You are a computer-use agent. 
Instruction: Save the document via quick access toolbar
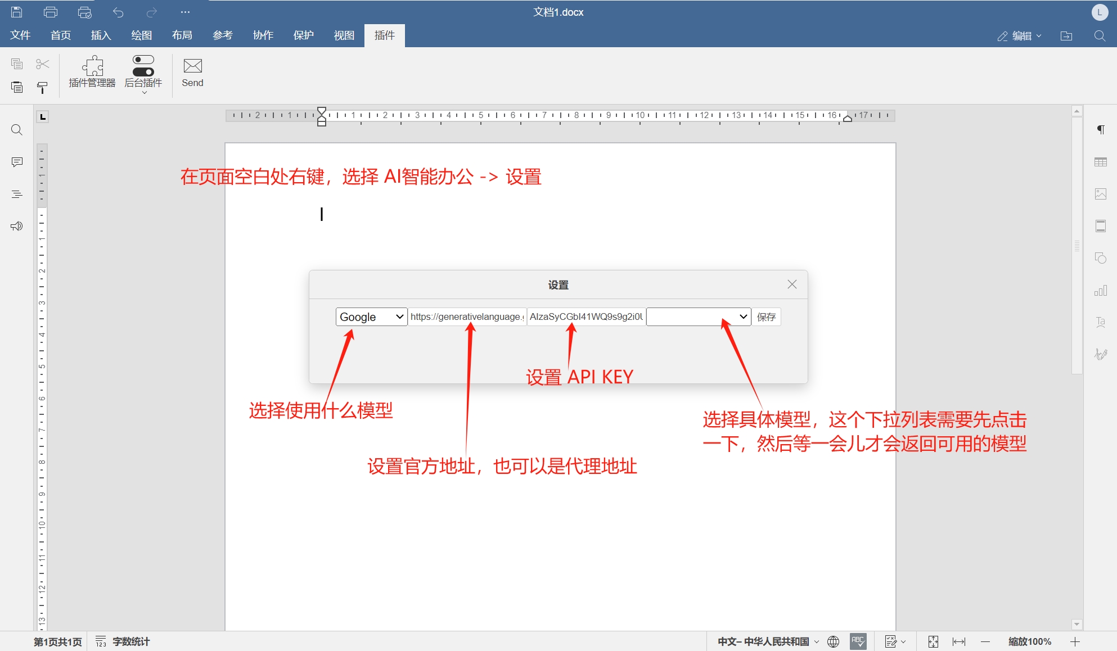[16, 12]
